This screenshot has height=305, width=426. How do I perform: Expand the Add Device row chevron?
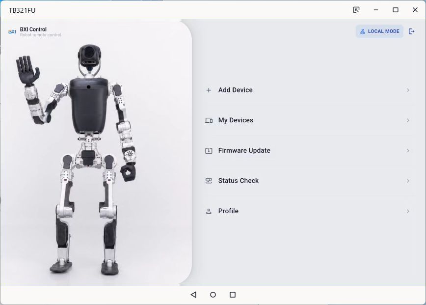[x=408, y=90]
